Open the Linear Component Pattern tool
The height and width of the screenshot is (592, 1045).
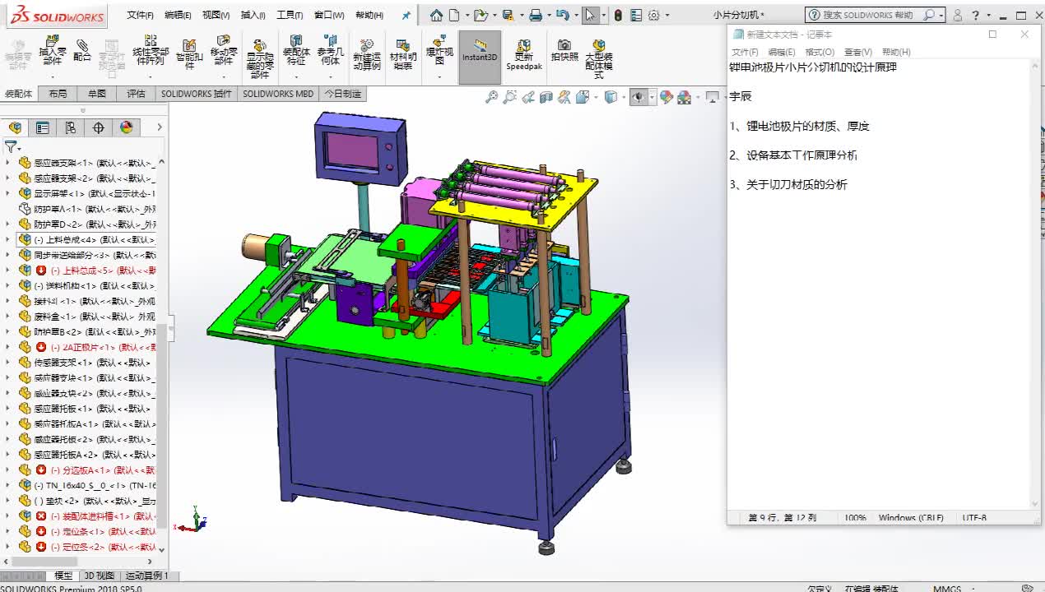pyautogui.click(x=150, y=50)
